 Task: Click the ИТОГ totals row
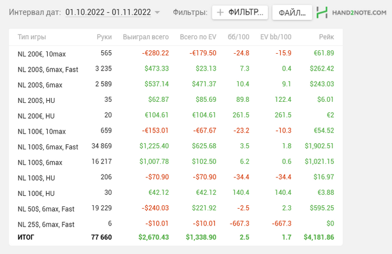point(176,237)
